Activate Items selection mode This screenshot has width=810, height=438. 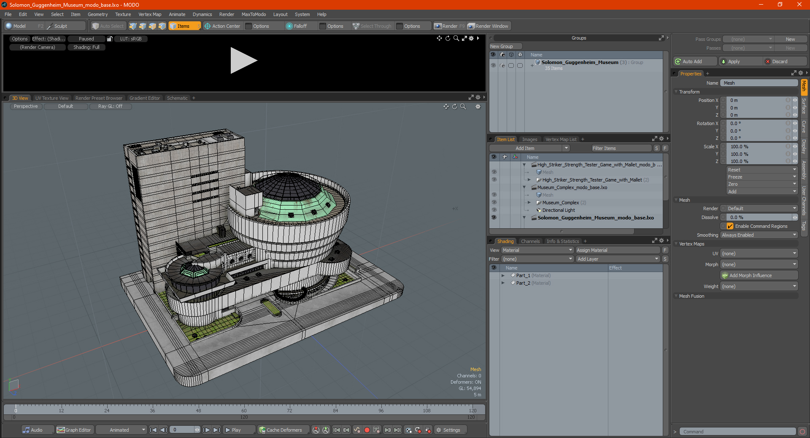coord(184,26)
